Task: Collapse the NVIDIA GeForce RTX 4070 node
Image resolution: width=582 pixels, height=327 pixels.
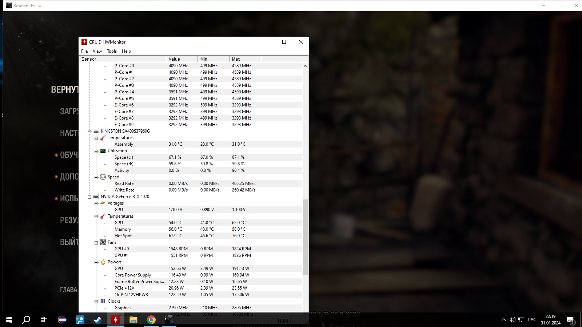Action: click(89, 197)
